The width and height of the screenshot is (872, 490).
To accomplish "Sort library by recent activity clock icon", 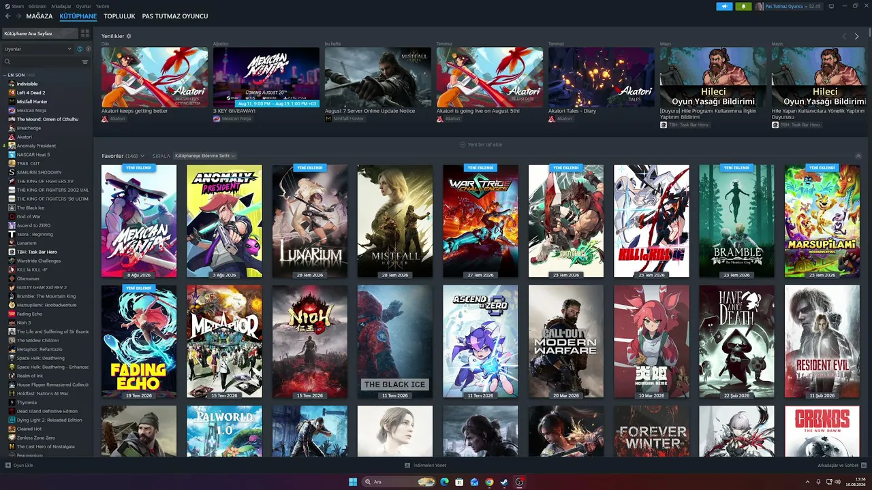I will [x=80, y=49].
